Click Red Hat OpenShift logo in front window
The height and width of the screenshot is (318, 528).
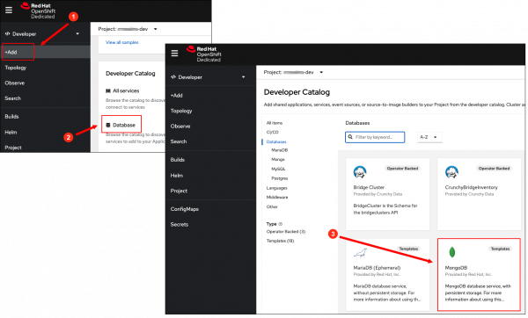coord(204,54)
